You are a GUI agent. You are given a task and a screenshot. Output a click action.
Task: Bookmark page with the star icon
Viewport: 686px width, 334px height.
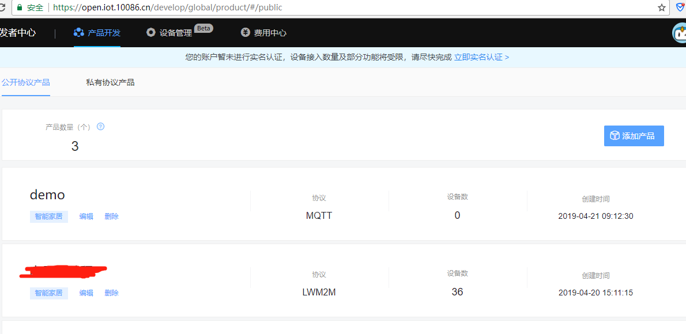[x=662, y=7]
